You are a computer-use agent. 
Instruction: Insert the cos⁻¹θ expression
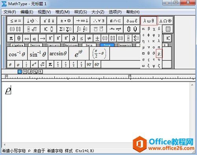[x=17, y=54]
